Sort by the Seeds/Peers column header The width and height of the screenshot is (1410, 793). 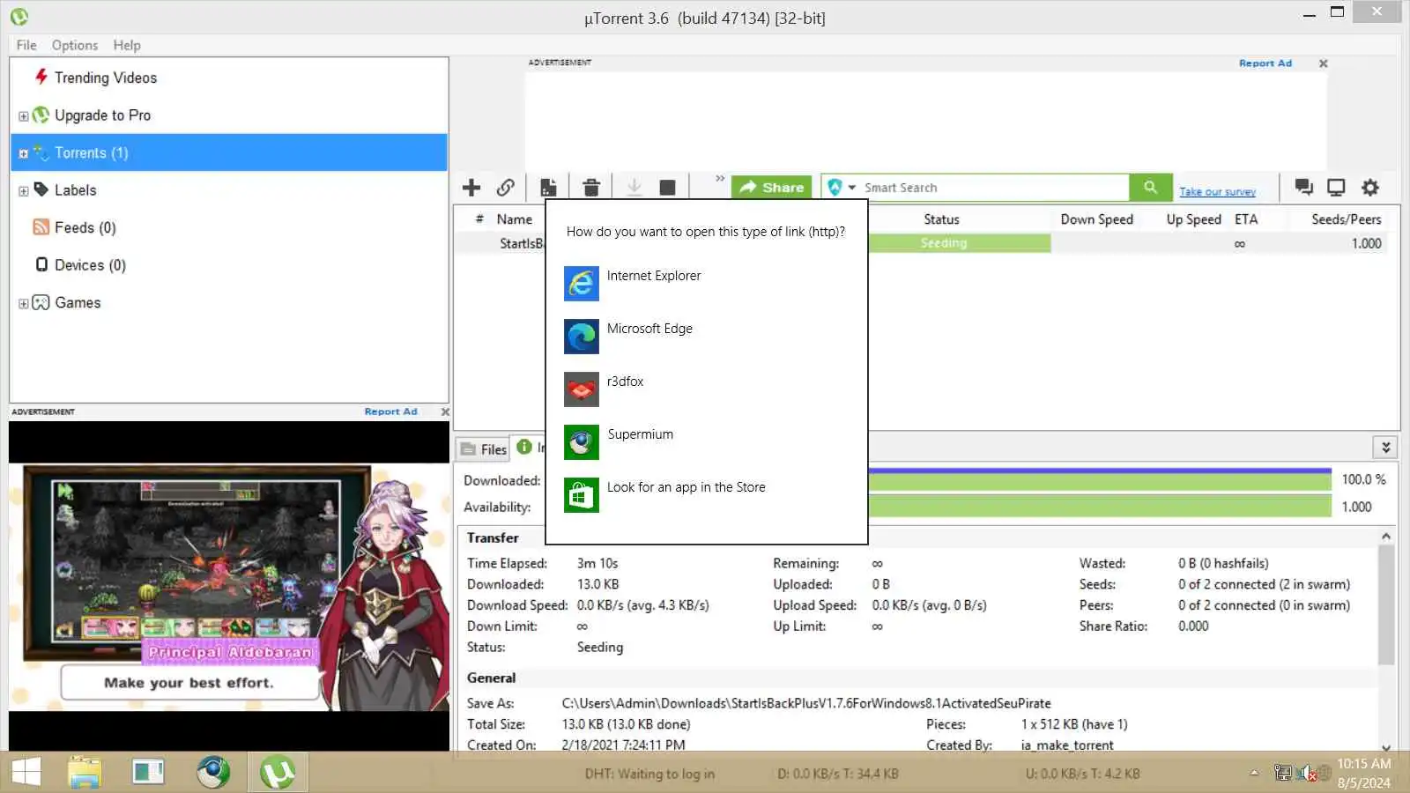click(x=1346, y=219)
